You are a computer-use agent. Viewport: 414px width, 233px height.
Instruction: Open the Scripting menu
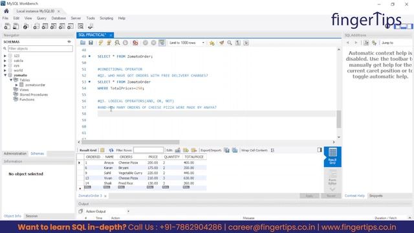[x=106, y=18]
